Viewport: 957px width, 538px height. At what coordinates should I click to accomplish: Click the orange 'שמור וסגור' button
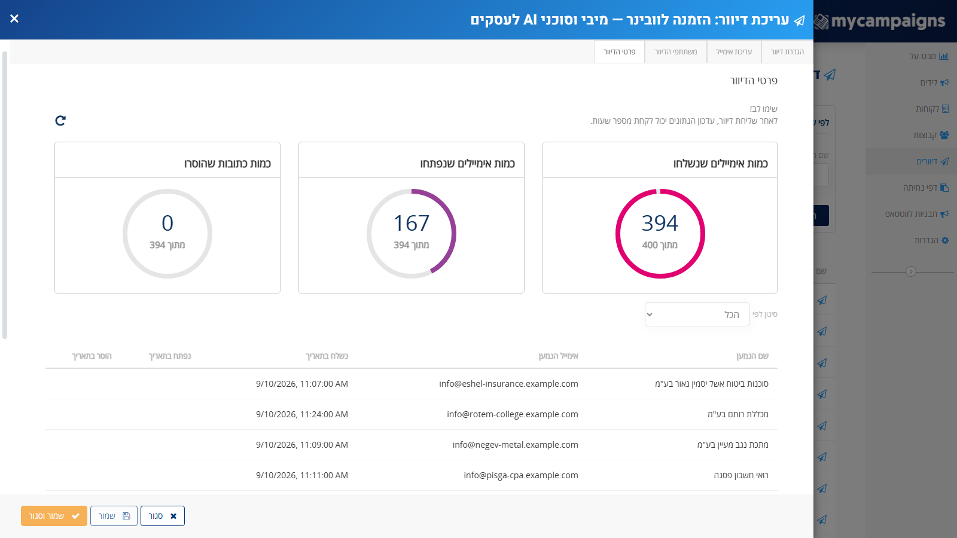tap(54, 516)
